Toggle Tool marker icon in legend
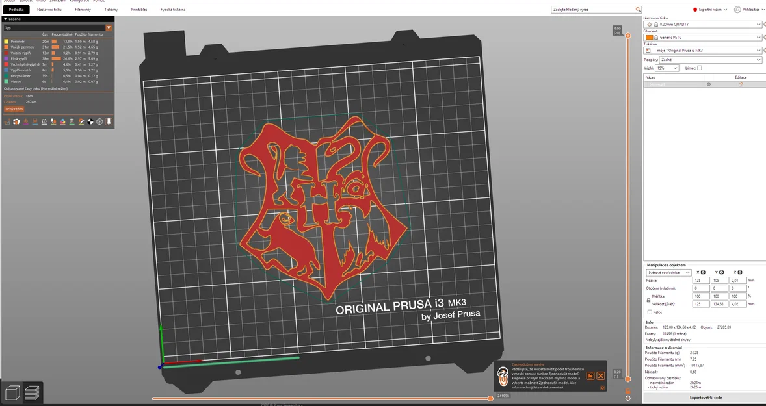Screen dimensions: 766x406 click(x=109, y=121)
